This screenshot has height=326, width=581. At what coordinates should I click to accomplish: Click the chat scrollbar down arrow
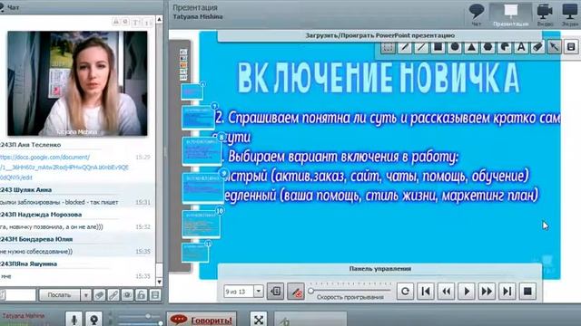point(160,282)
